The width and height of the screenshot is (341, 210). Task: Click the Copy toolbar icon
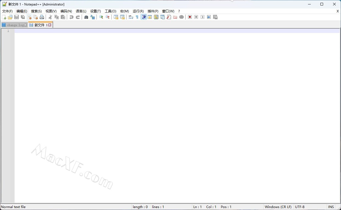57,17
